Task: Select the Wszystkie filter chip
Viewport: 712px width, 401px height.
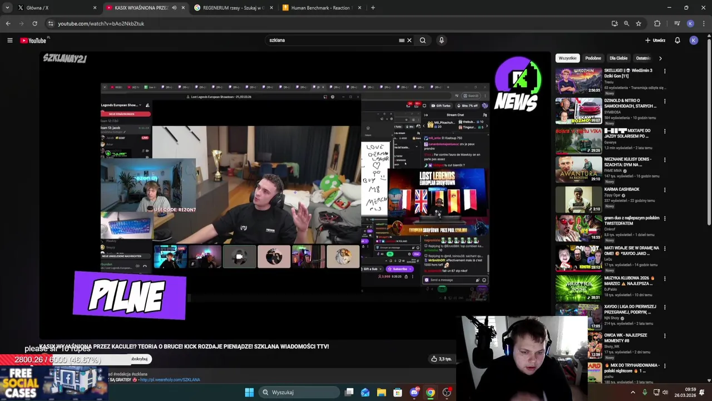Action: [x=567, y=58]
